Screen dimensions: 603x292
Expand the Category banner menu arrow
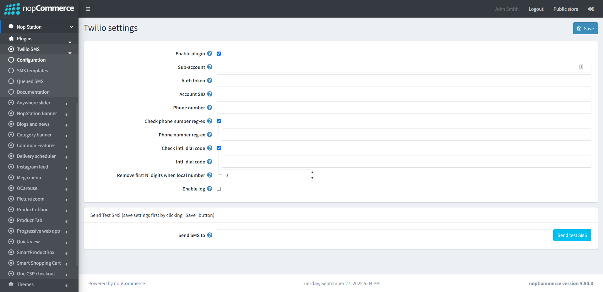pyautogui.click(x=67, y=136)
